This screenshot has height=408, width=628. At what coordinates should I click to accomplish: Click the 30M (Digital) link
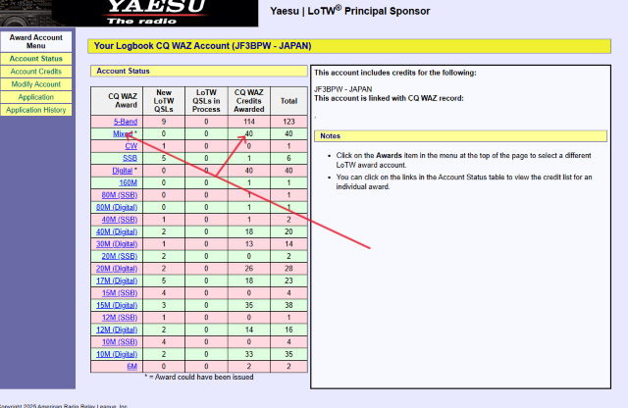point(116,243)
